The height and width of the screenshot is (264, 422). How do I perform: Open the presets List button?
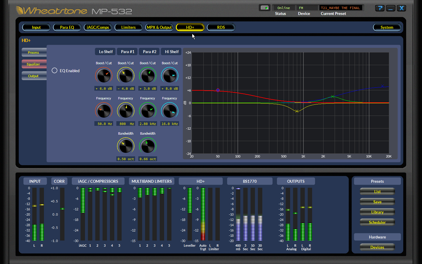pos(377,192)
